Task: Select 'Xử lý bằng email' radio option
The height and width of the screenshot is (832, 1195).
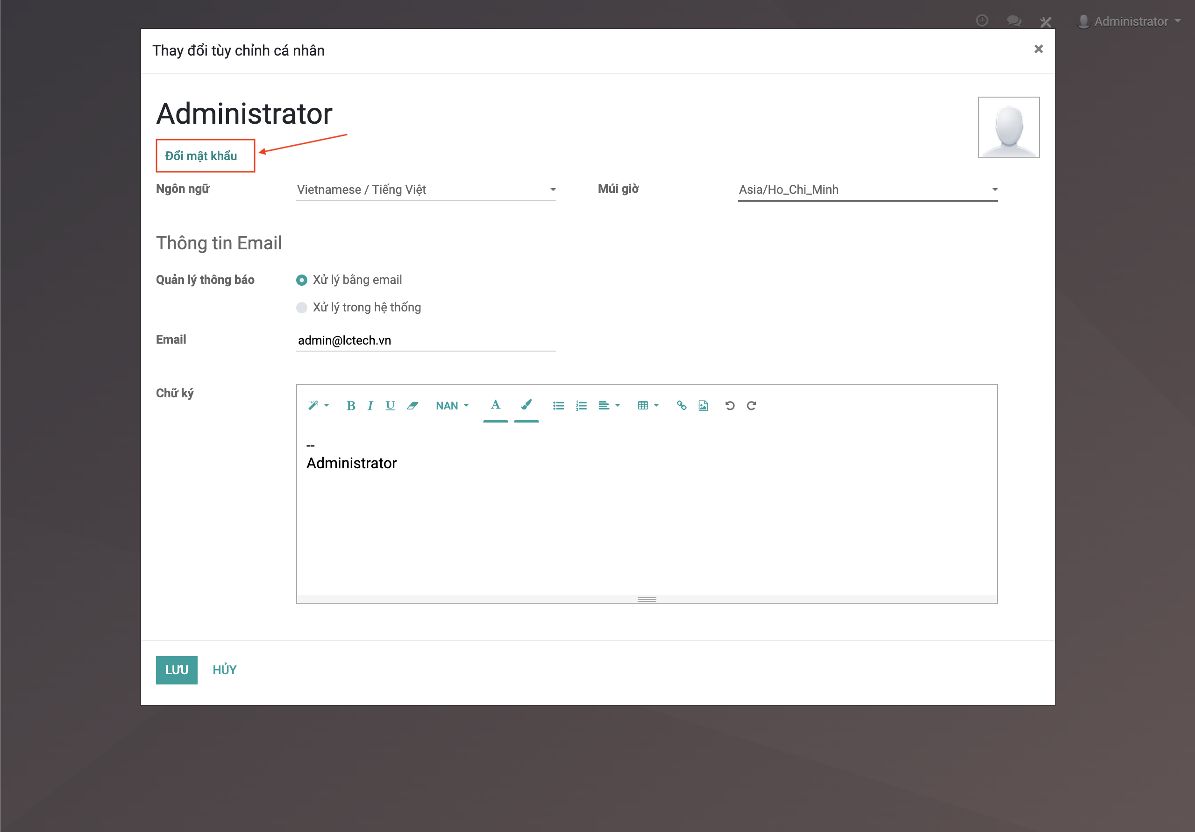Action: coord(302,280)
